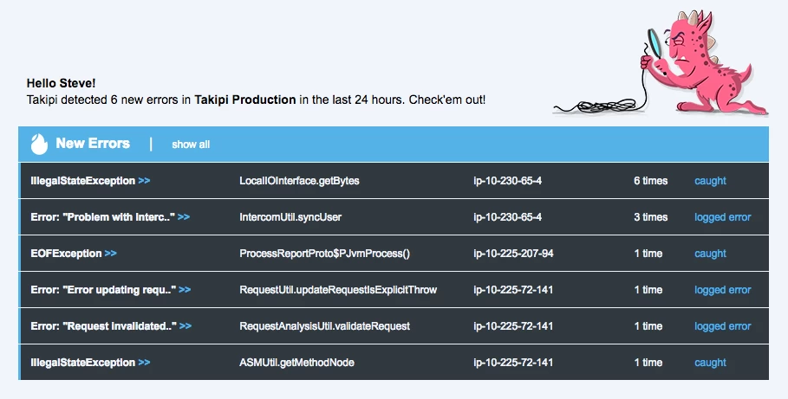Click the 6 times count
The image size is (788, 399).
(651, 181)
